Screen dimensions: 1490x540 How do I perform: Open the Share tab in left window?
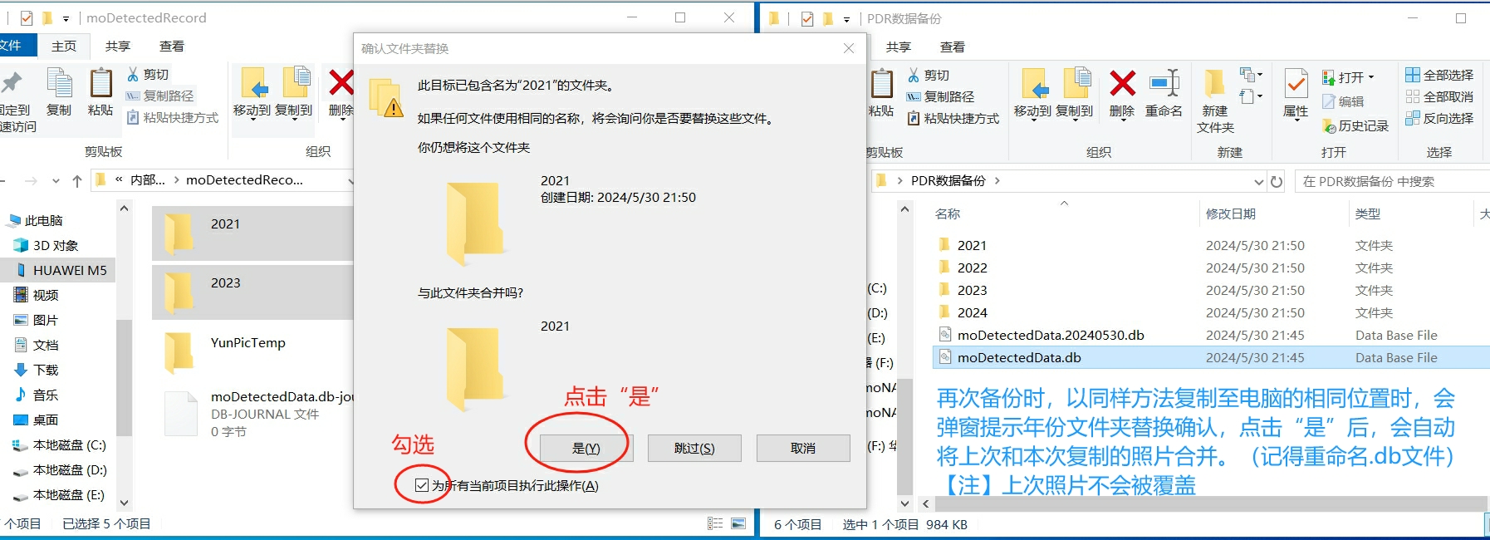point(117,47)
